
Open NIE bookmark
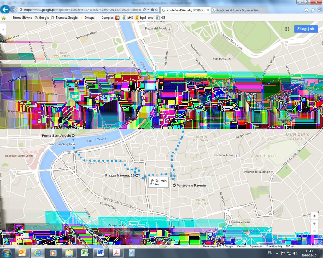[161, 18]
